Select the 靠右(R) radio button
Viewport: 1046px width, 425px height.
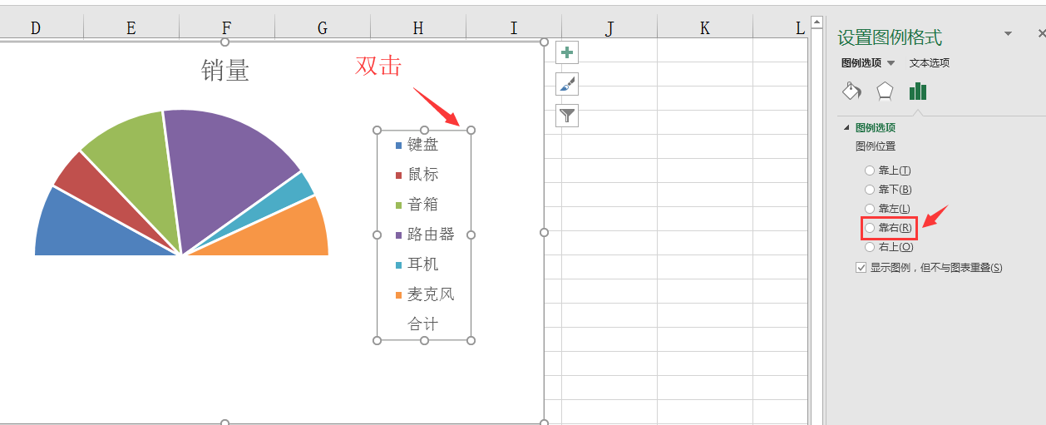870,228
